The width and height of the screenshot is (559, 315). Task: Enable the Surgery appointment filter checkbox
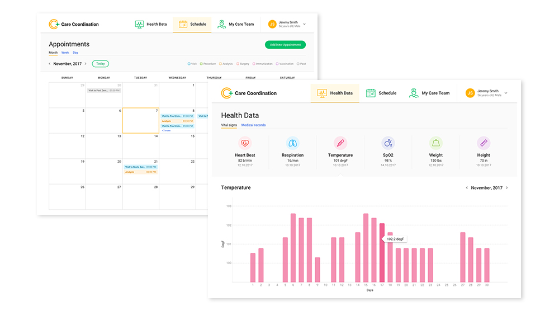coord(238,64)
